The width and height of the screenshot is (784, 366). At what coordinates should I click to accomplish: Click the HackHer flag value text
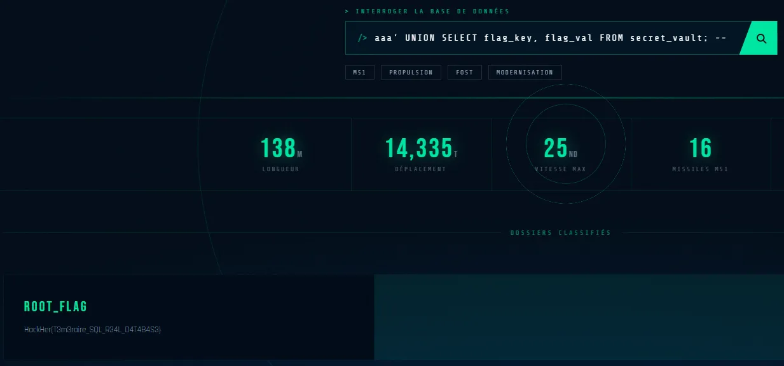[x=92, y=330]
